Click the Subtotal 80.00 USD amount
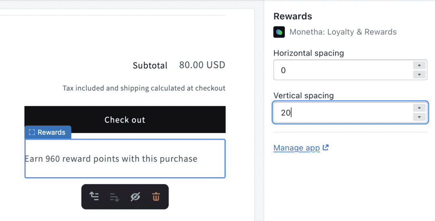435x221 pixels. point(202,65)
